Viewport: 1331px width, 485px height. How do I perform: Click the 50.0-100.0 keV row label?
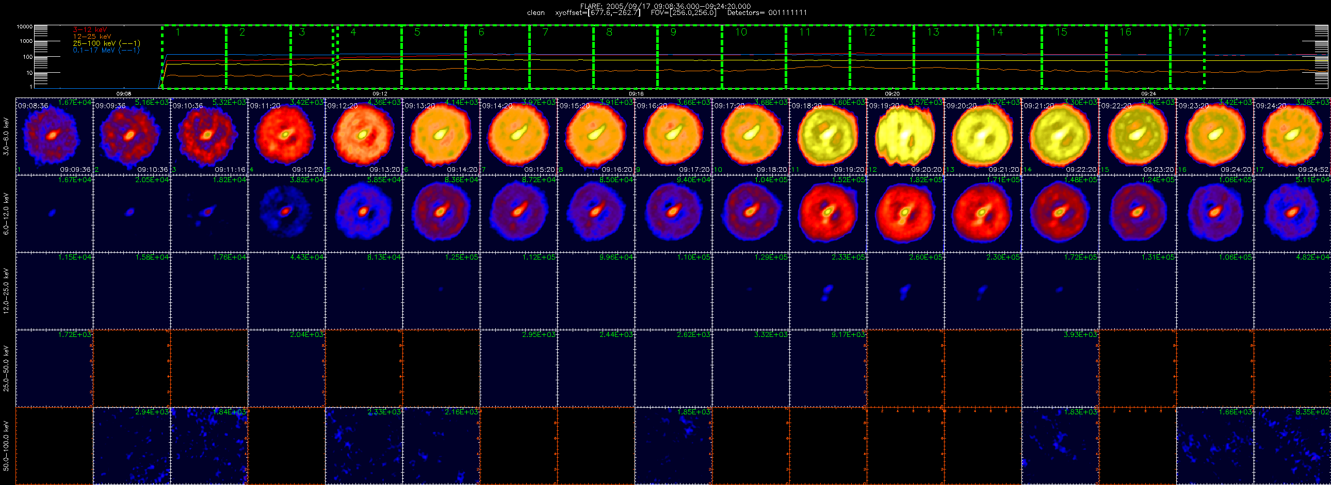tap(6, 446)
